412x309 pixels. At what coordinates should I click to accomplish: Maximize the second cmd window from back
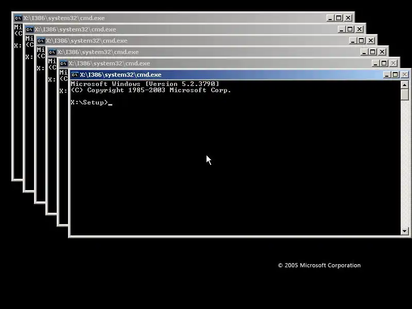[x=350, y=29]
